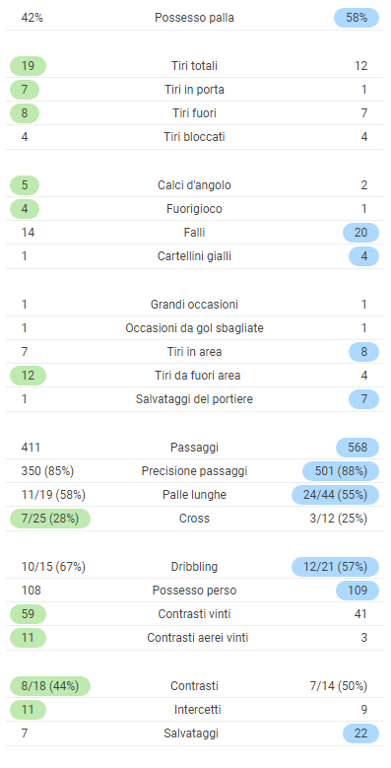Click the blue 20 Falli badge
The image size is (391, 768).
(x=360, y=233)
